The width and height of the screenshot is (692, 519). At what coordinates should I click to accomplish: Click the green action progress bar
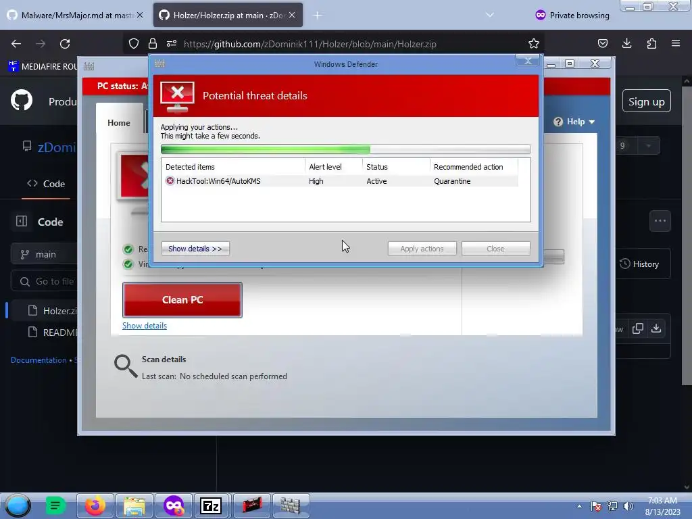345,149
